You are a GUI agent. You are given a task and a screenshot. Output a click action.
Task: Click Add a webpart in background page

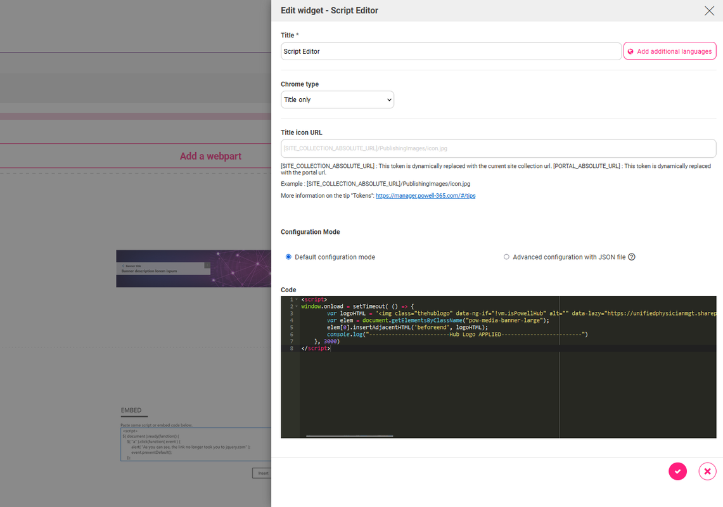[x=210, y=156]
